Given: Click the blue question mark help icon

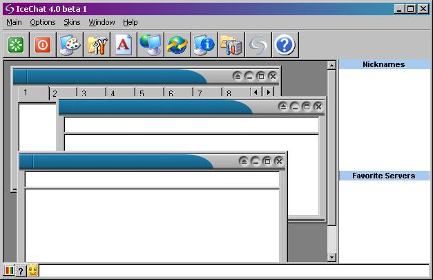Looking at the screenshot, I should 285,44.
